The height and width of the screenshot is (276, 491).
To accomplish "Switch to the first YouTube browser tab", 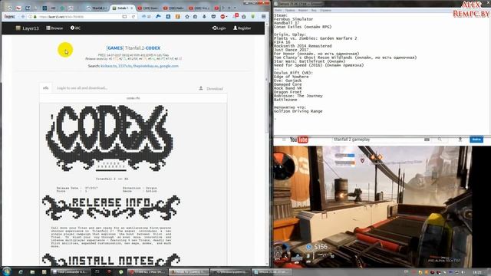I will [x=149, y=8].
